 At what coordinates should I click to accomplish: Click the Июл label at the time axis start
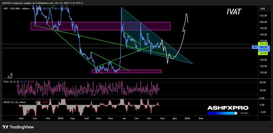click(22, 118)
